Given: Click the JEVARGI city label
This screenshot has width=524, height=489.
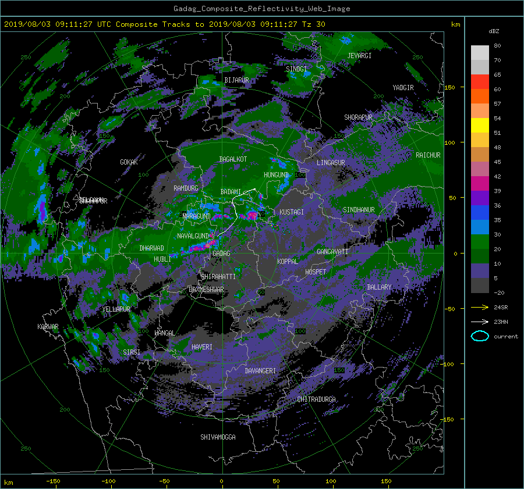Looking at the screenshot, I should click(359, 56).
